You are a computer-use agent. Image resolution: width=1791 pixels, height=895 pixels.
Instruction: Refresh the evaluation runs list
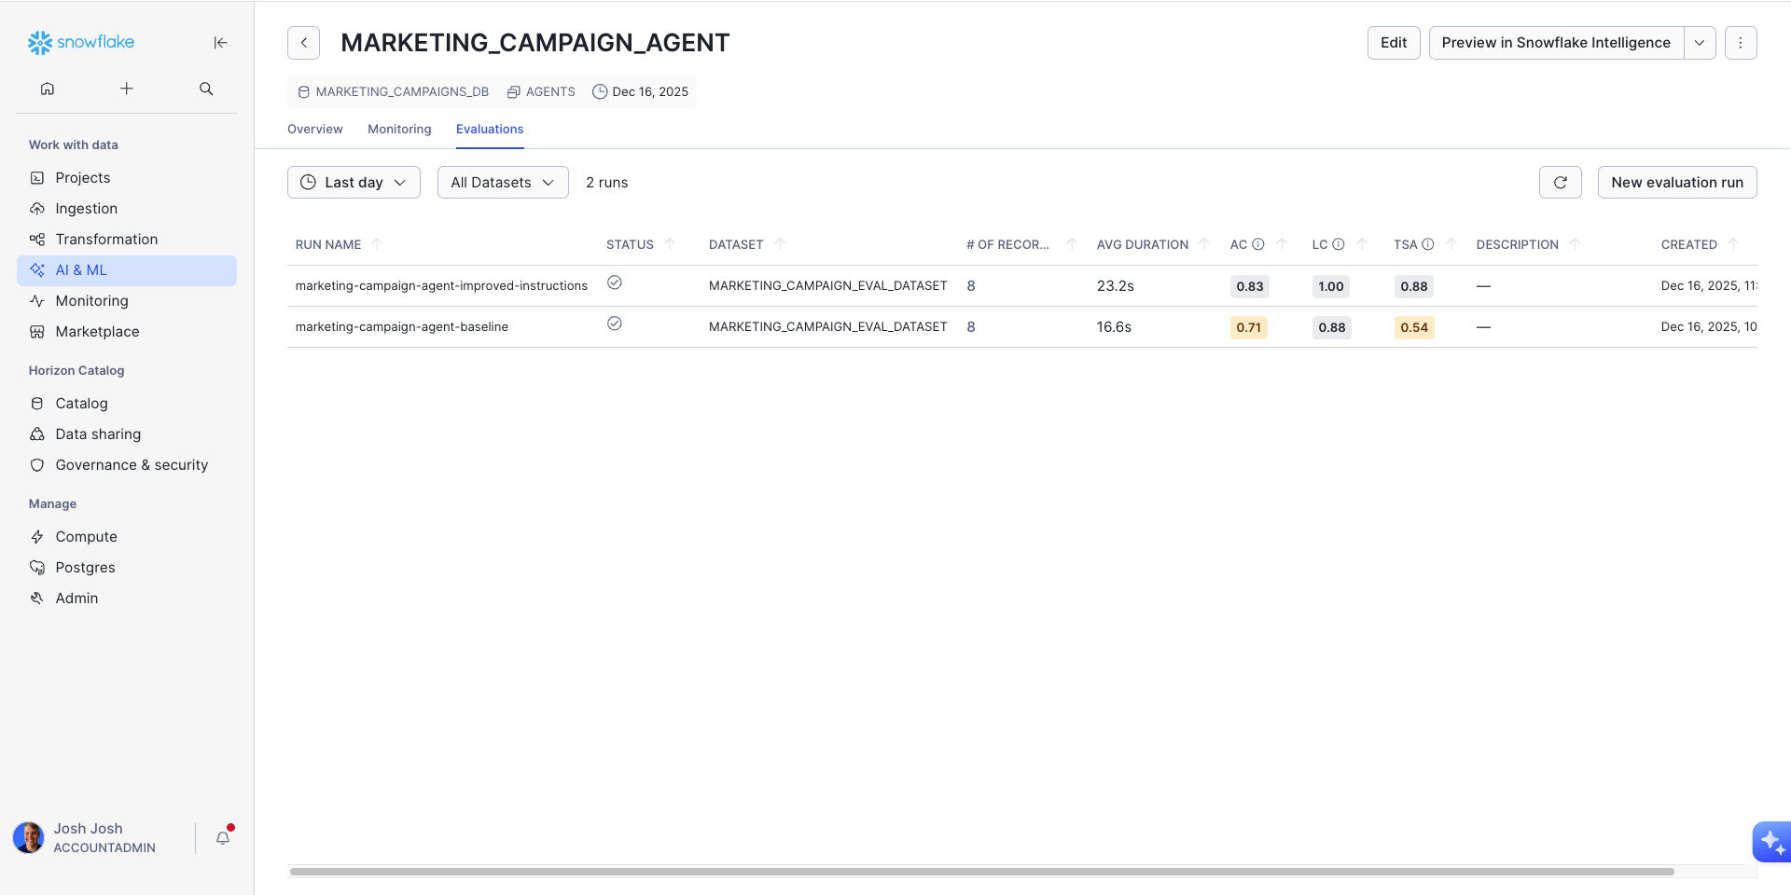click(1560, 183)
